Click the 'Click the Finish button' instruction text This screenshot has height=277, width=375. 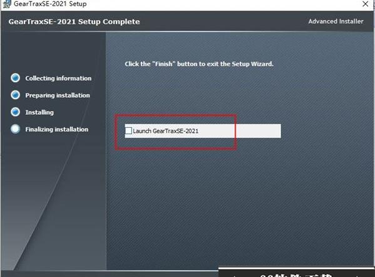pos(199,64)
